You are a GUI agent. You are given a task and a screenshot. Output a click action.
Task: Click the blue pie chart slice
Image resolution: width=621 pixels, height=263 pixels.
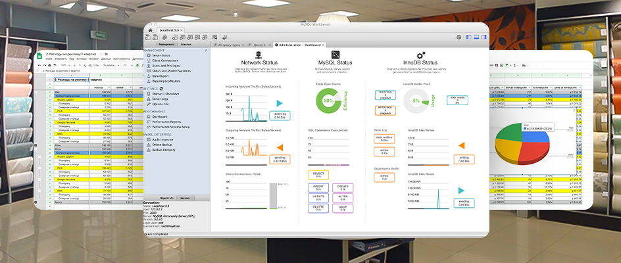pyautogui.click(x=535, y=137)
